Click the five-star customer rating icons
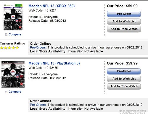The width and height of the screenshot is (148, 115). click(x=9, y=48)
